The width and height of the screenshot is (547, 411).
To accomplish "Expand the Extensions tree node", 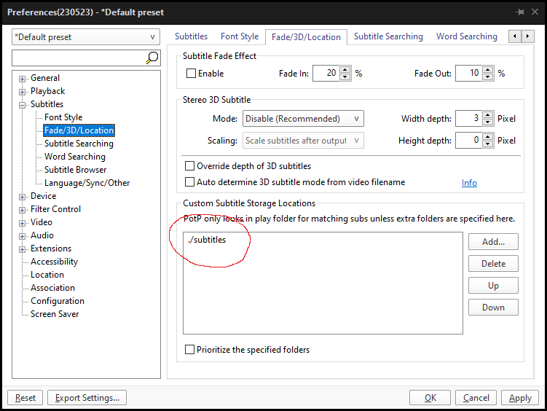I will click(23, 249).
